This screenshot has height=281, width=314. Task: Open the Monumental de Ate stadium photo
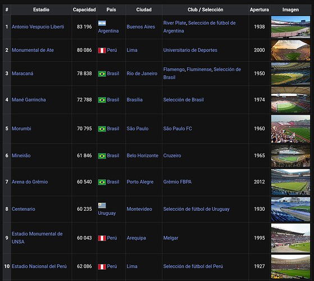(290, 50)
